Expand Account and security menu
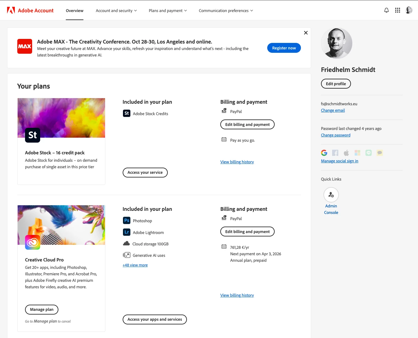The width and height of the screenshot is (418, 338). tap(116, 10)
